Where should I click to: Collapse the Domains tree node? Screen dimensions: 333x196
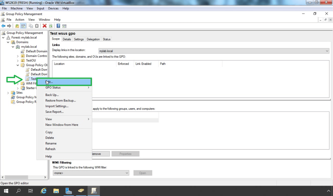pos(8,42)
